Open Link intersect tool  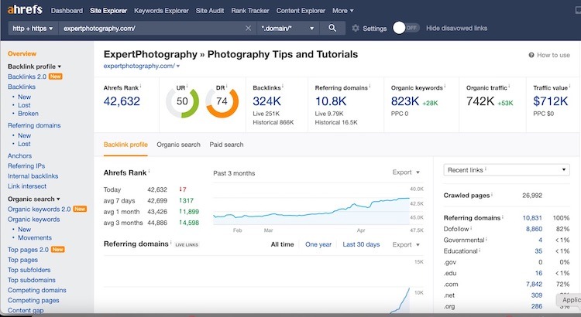coord(27,186)
